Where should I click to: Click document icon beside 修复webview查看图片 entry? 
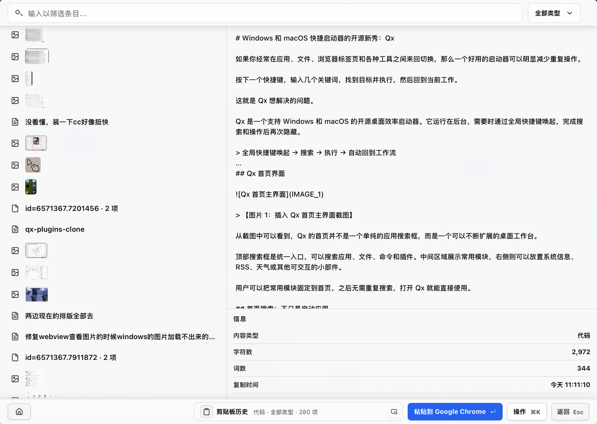coord(15,337)
